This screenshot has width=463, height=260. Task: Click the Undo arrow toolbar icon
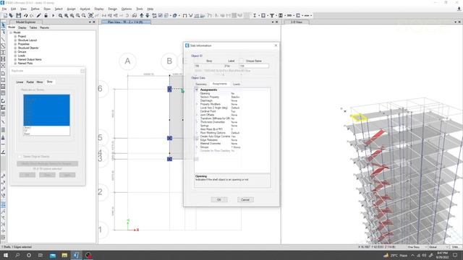(26, 15)
